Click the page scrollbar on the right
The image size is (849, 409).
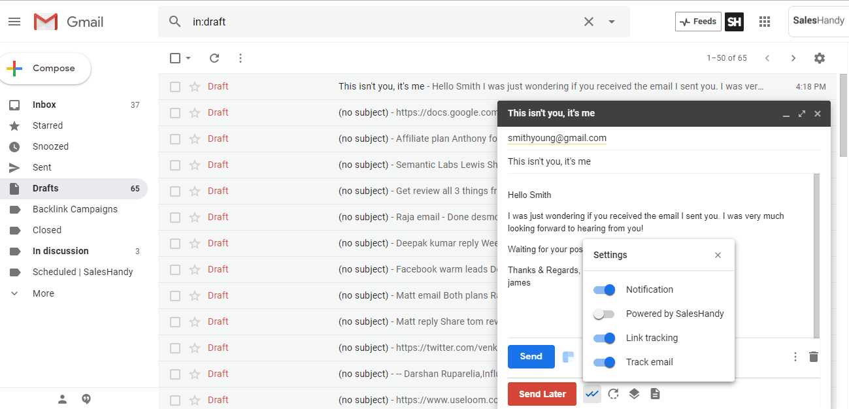point(843,116)
